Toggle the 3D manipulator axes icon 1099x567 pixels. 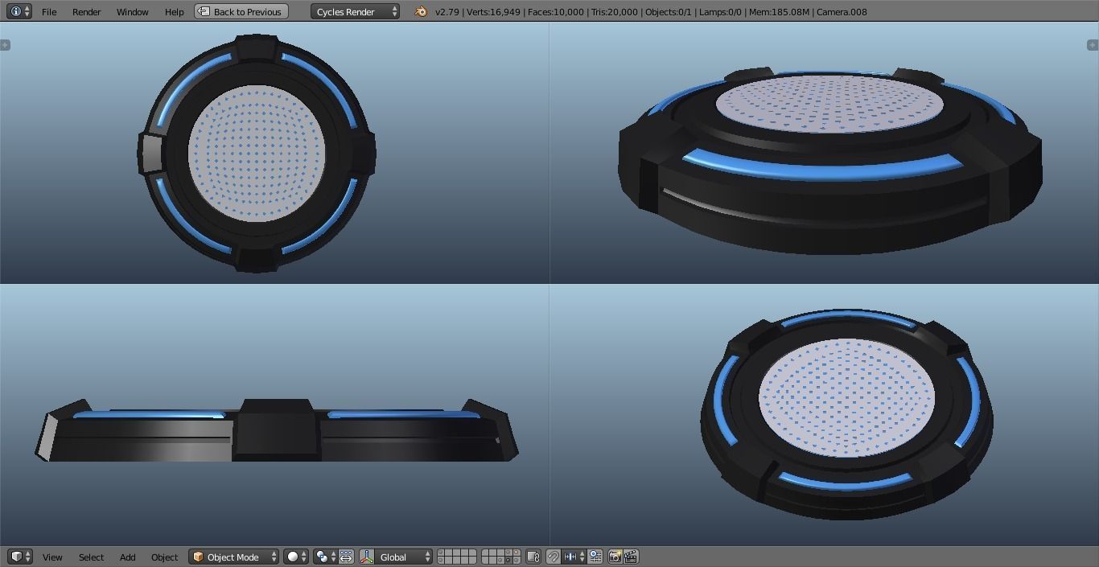(x=367, y=557)
